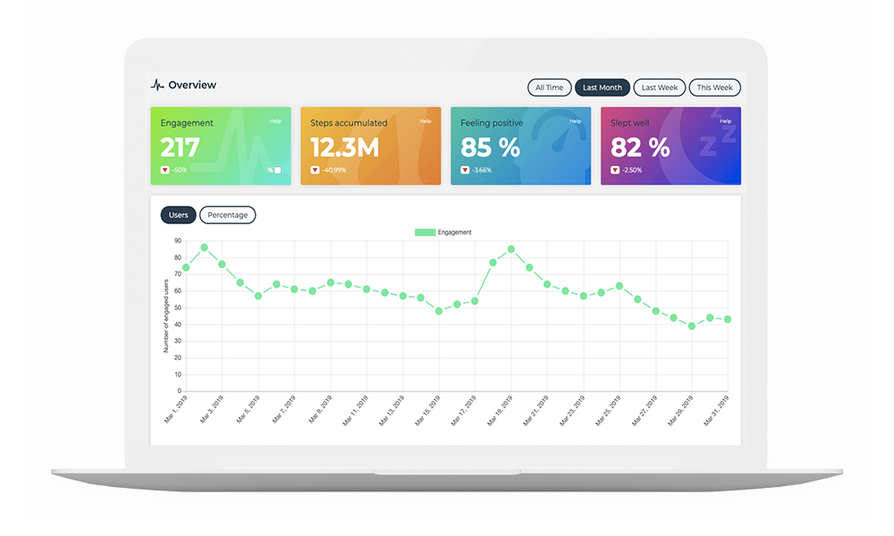Image resolution: width=894 pixels, height=536 pixels.
Task: Click the lowest data point near Mar 29
Action: 692,326
